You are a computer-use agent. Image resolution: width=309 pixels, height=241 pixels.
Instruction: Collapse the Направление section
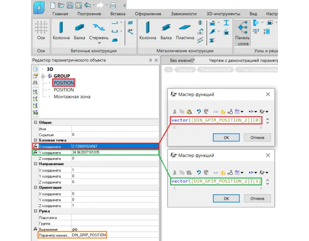click(x=35, y=164)
